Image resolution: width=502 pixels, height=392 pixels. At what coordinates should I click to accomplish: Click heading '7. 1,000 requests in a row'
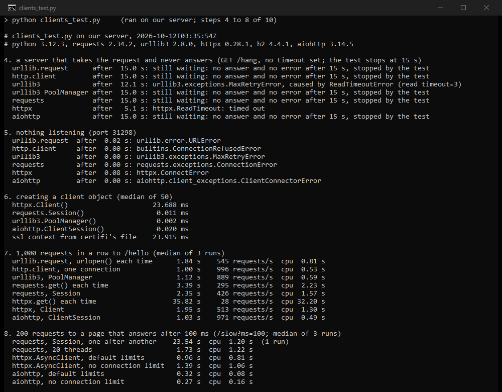coord(114,253)
